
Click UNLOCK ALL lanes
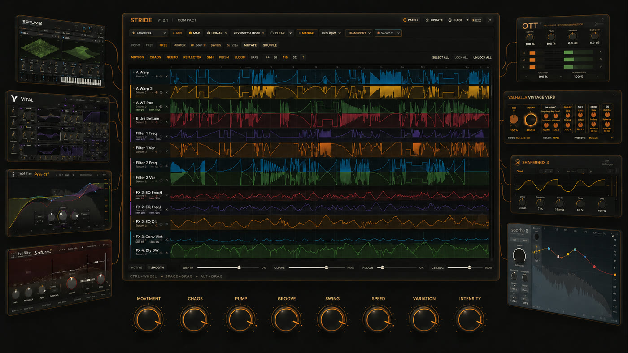coord(482,57)
